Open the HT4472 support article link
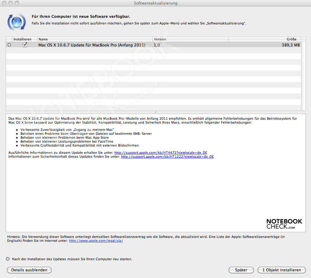311x278 pixels. (161, 153)
